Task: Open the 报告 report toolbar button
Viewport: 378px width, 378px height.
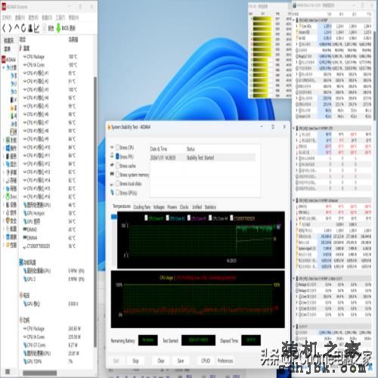Action: (48, 28)
